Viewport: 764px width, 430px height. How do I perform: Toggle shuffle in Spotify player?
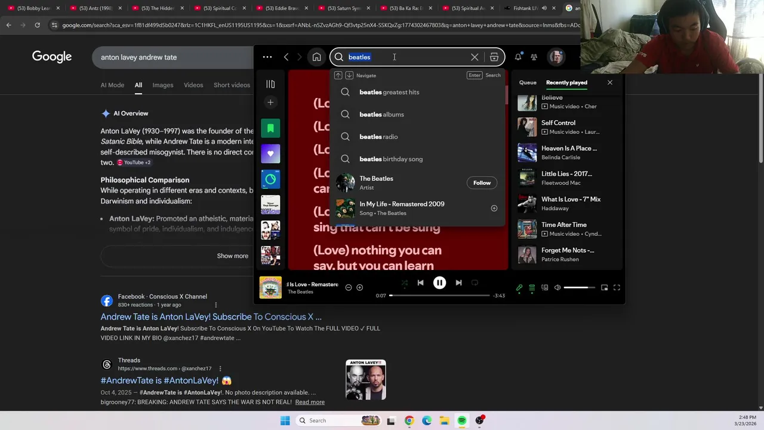(404, 283)
